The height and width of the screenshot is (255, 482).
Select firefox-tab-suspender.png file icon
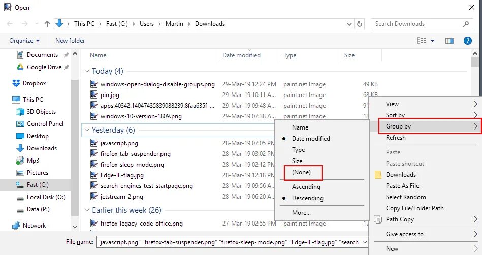coord(94,154)
